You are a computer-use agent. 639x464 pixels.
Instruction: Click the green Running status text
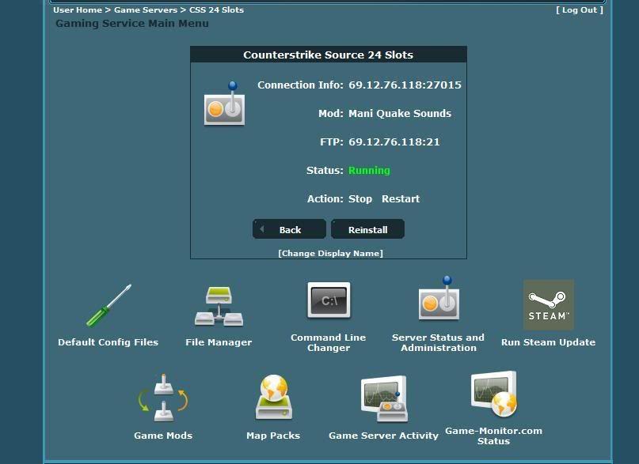click(369, 171)
